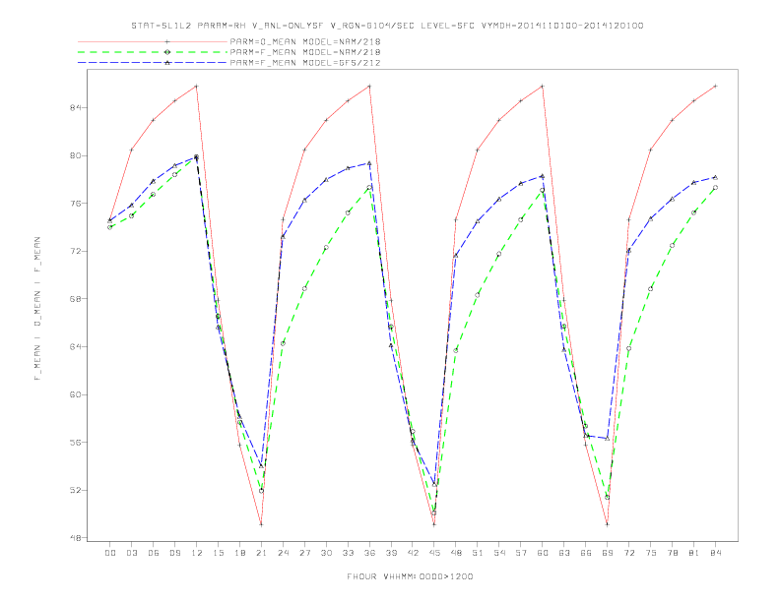
Task: Click x-axis forecast hour label 15
Action: (x=218, y=553)
